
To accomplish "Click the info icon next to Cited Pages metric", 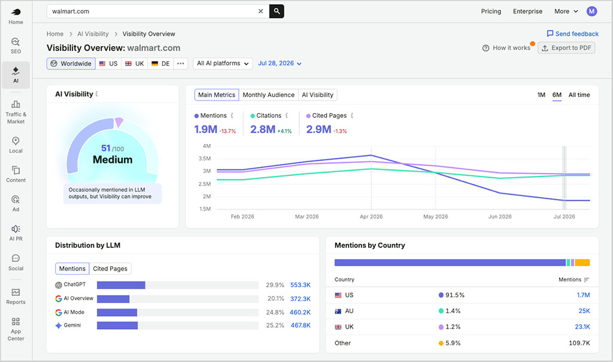I will click(x=352, y=115).
